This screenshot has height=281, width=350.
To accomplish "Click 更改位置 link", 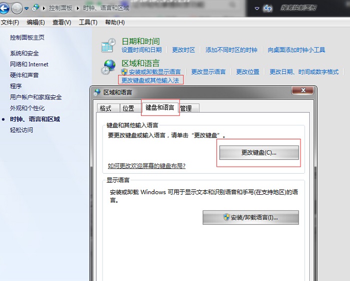I will pos(248,72).
